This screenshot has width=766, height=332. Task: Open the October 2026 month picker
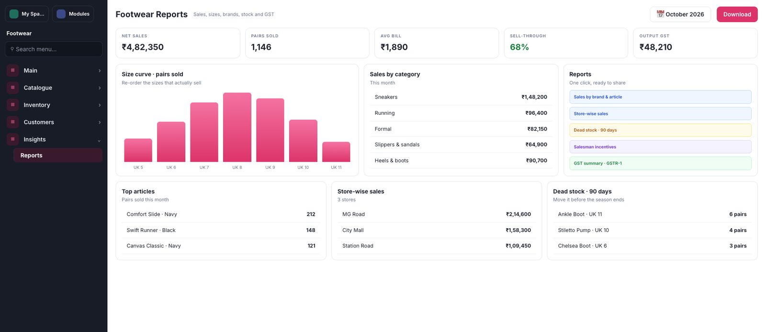[680, 14]
